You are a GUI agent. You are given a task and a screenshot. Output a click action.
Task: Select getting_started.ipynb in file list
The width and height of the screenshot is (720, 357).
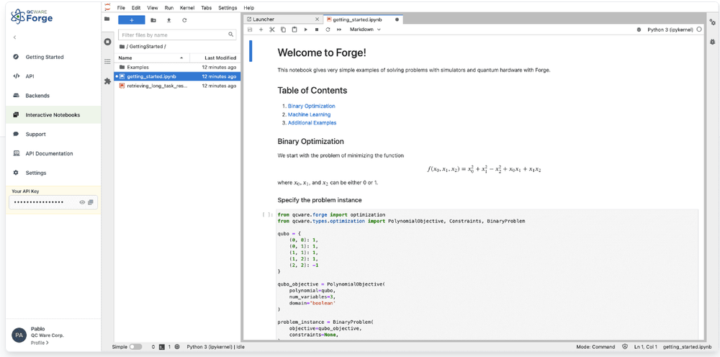pos(177,76)
